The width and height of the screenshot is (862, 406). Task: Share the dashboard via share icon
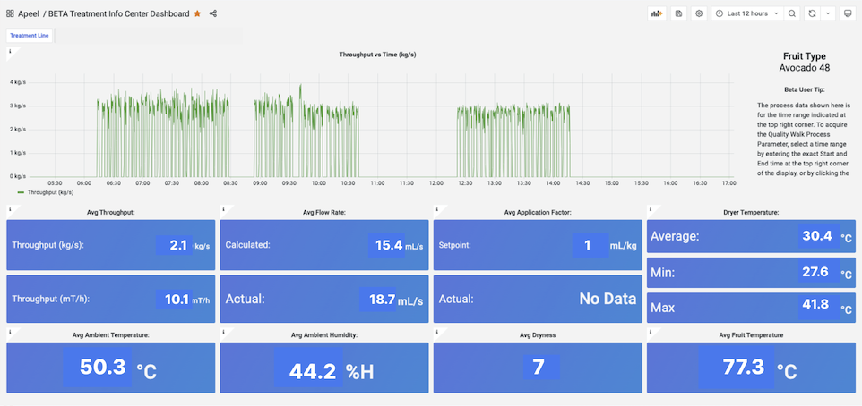pyautogui.click(x=212, y=13)
